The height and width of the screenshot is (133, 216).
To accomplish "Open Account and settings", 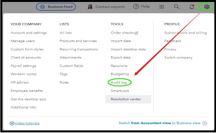I will click(29, 33).
